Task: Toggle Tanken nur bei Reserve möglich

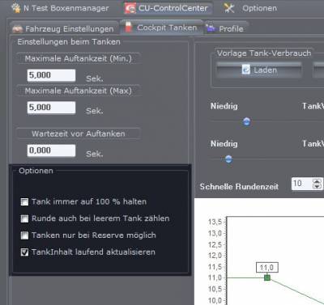Action: point(24,235)
